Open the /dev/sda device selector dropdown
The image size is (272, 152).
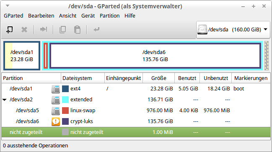click(233, 30)
